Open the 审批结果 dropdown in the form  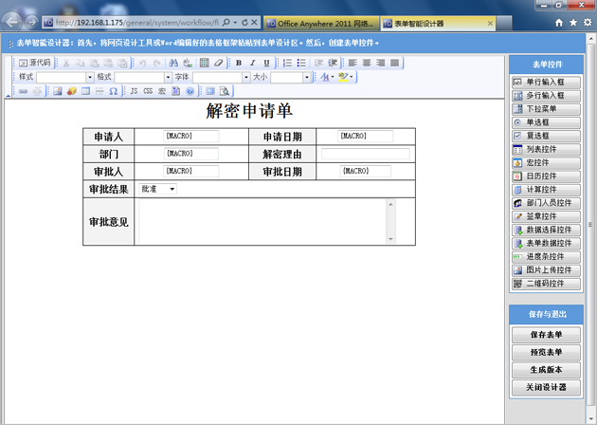158,190
